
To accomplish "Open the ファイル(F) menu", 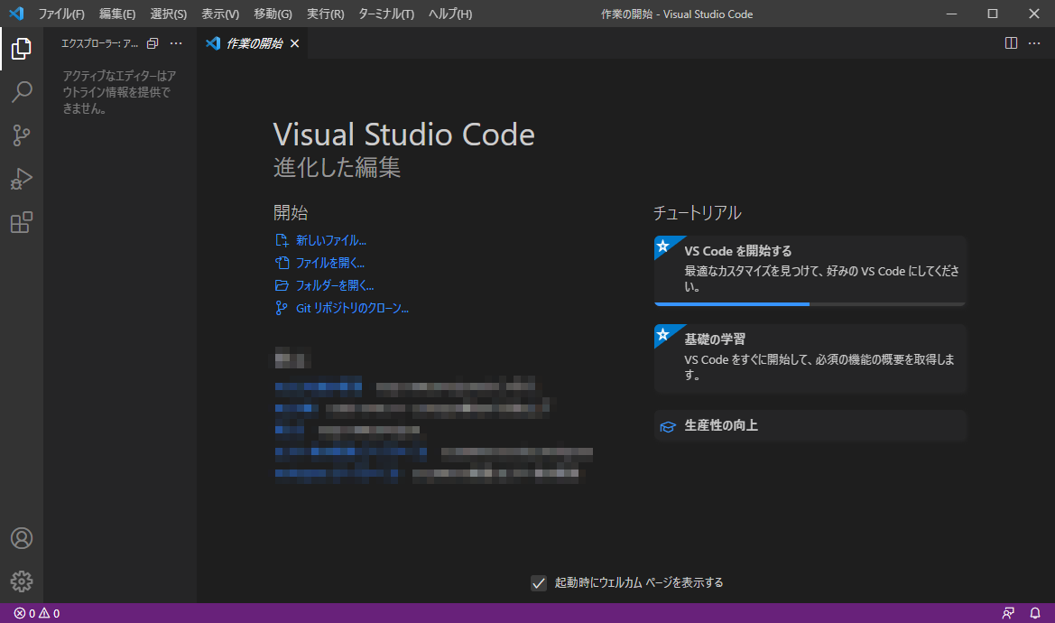I will point(61,14).
